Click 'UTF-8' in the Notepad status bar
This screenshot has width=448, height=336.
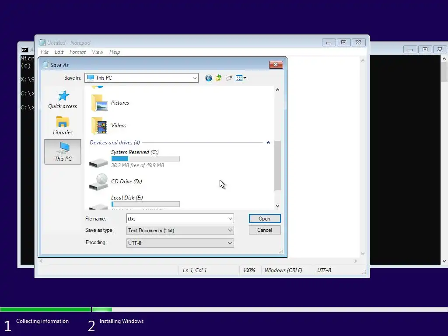point(324,270)
